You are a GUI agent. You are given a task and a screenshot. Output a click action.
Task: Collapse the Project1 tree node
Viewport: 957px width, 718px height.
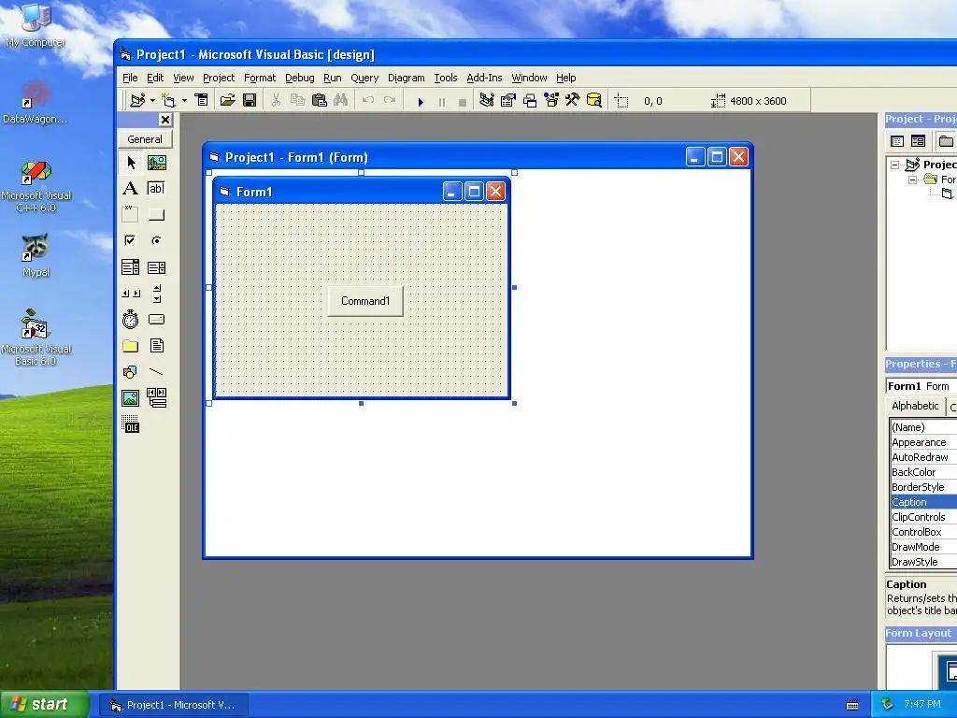coord(895,165)
